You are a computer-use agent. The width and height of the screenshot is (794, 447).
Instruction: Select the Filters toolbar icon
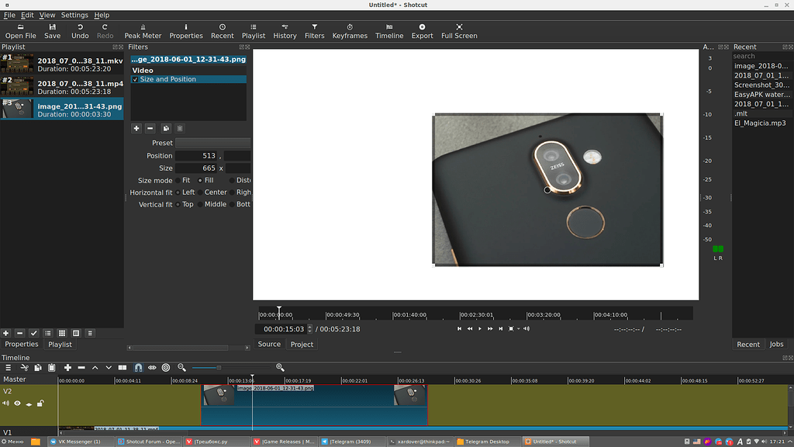click(x=314, y=29)
